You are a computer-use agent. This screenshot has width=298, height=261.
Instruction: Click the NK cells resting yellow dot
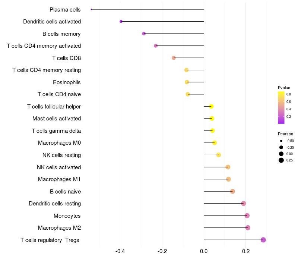(x=219, y=155)
